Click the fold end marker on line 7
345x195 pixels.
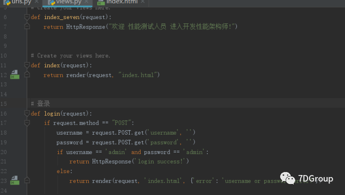point(27,26)
